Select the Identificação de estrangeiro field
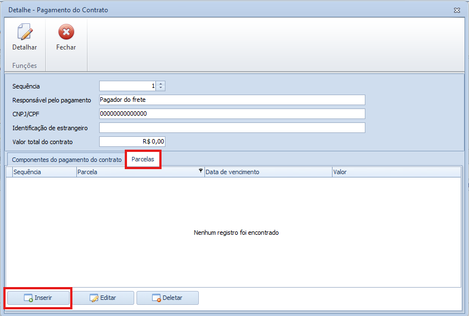 (x=232, y=128)
